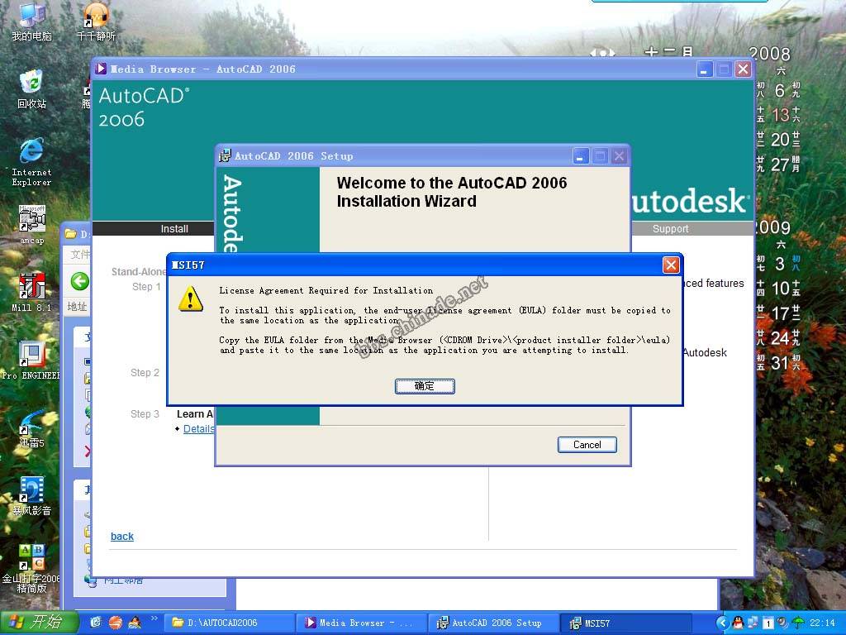Close the MSI57 warning dialog
Screen dimensions: 846x635
pos(671,265)
